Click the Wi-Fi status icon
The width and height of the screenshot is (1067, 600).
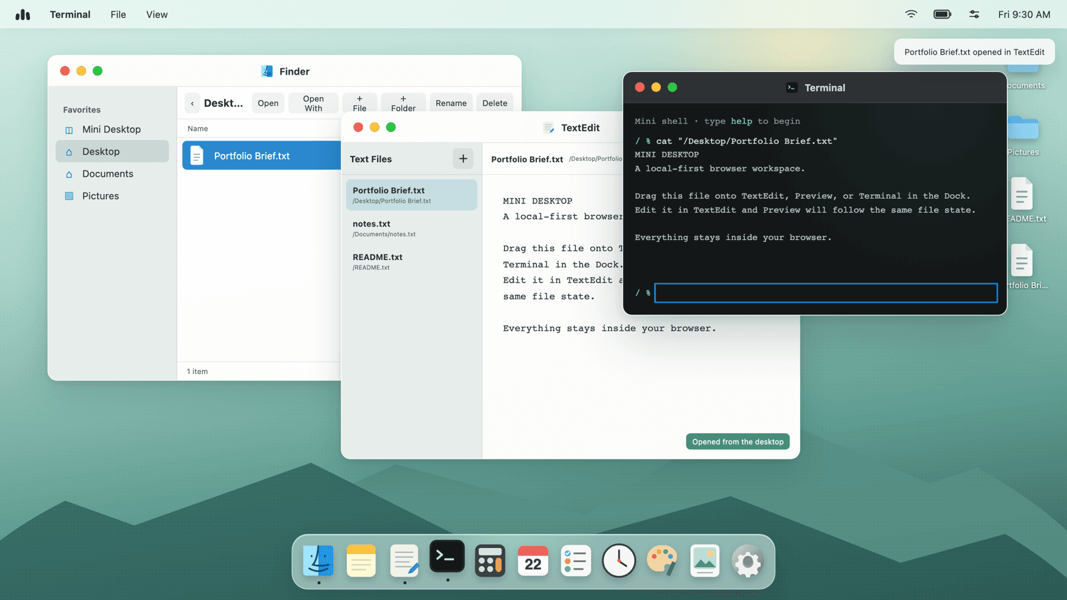(x=911, y=14)
